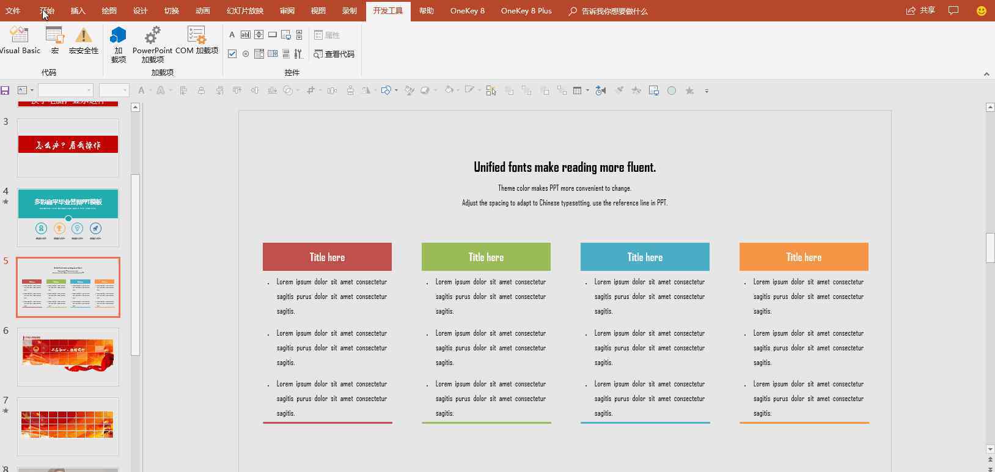This screenshot has height=472, width=995.
Task: Open PowerPoint 加载项 gear icon
Action: tap(152, 45)
